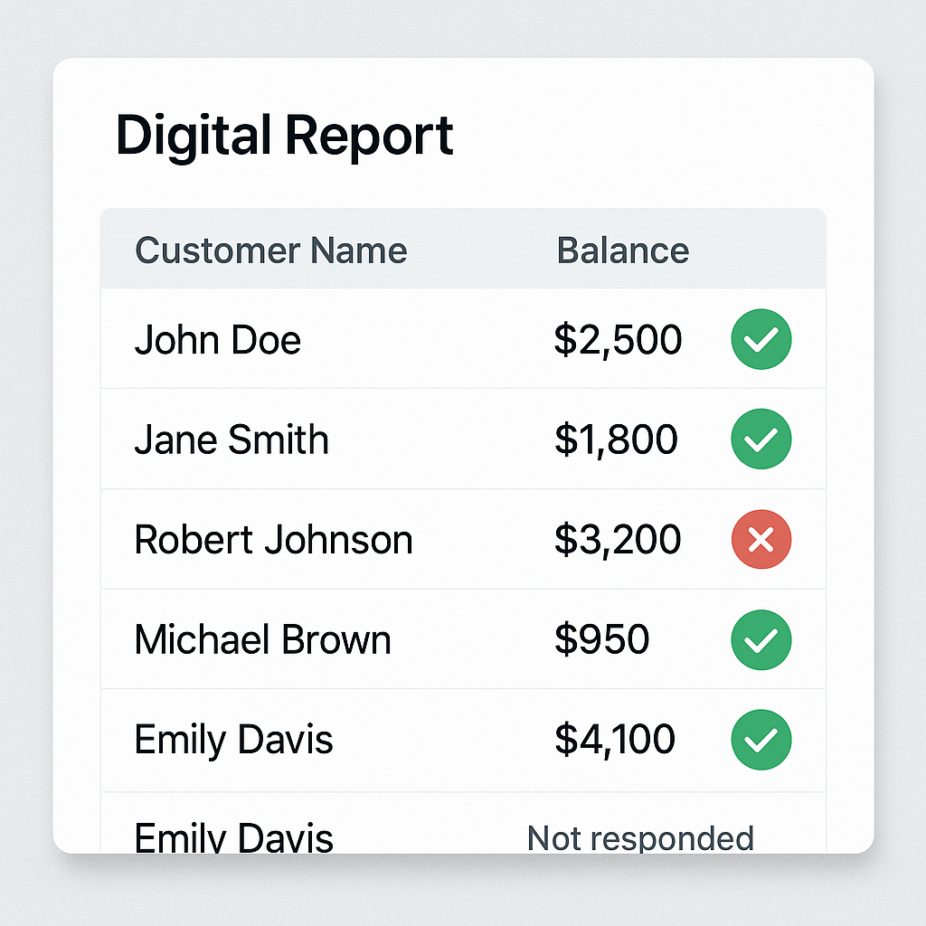Open the John Doe row name
This screenshot has height=926, width=926.
218,340
